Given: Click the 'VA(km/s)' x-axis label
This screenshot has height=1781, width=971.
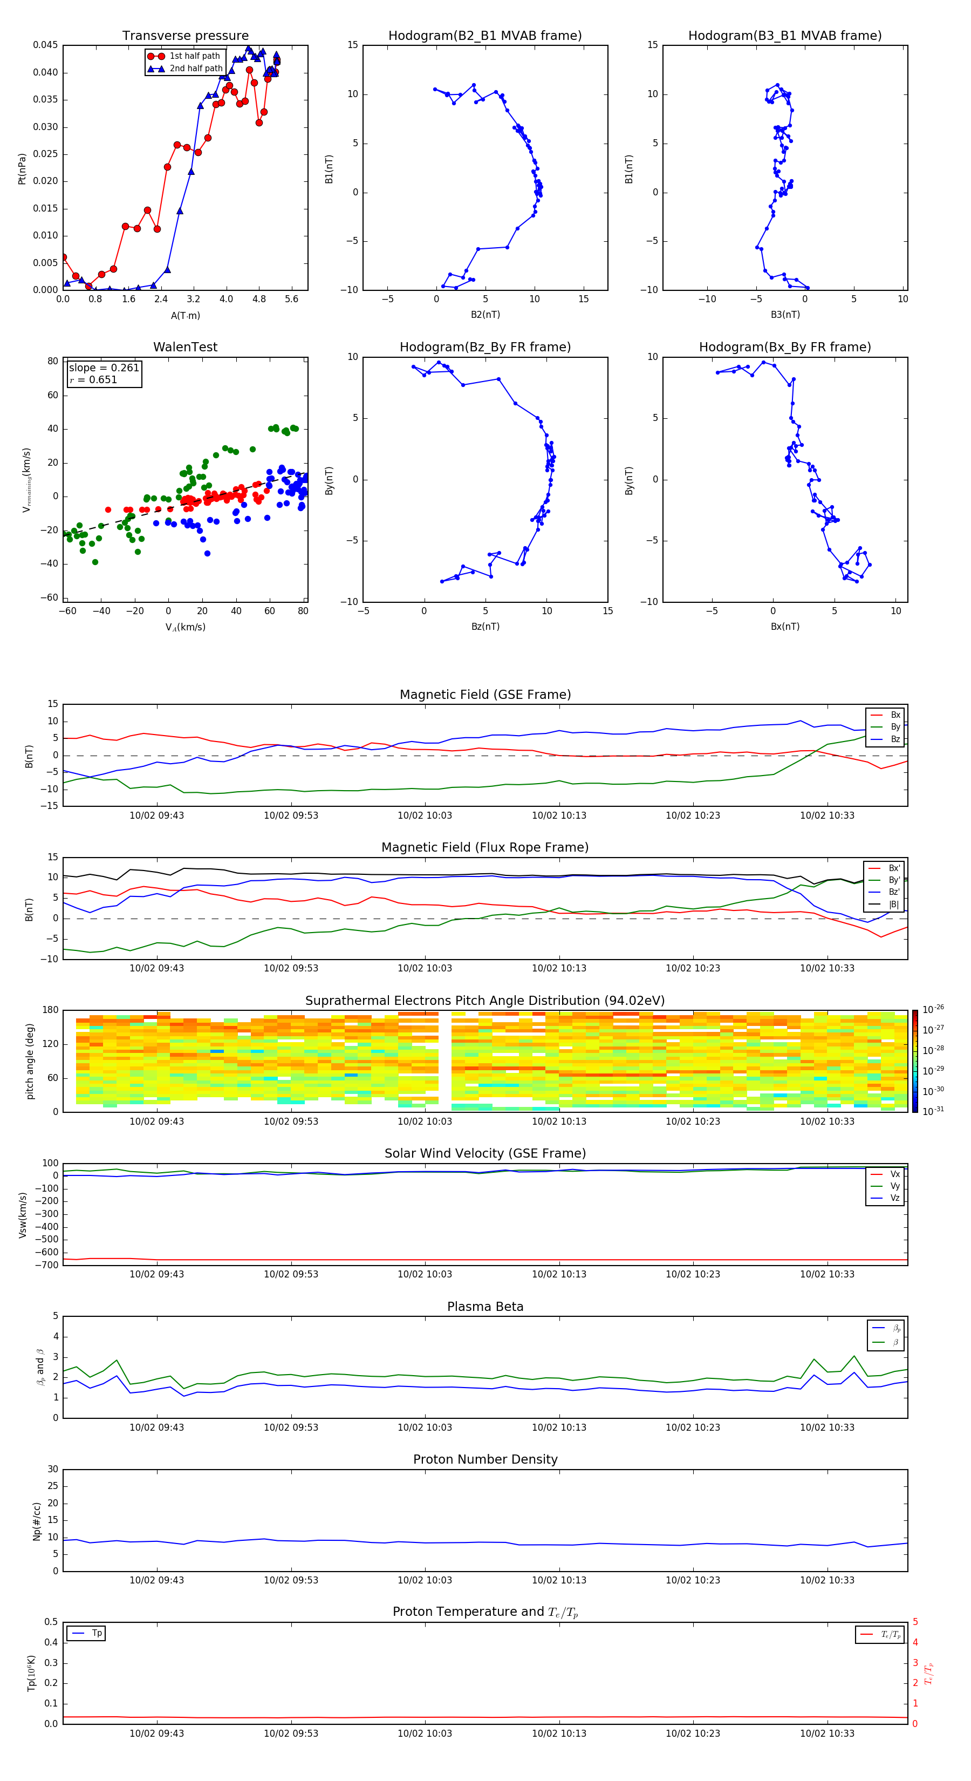Looking at the screenshot, I should coord(185,628).
